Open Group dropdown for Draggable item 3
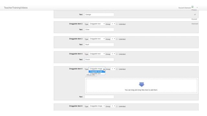 [x=113, y=39]
